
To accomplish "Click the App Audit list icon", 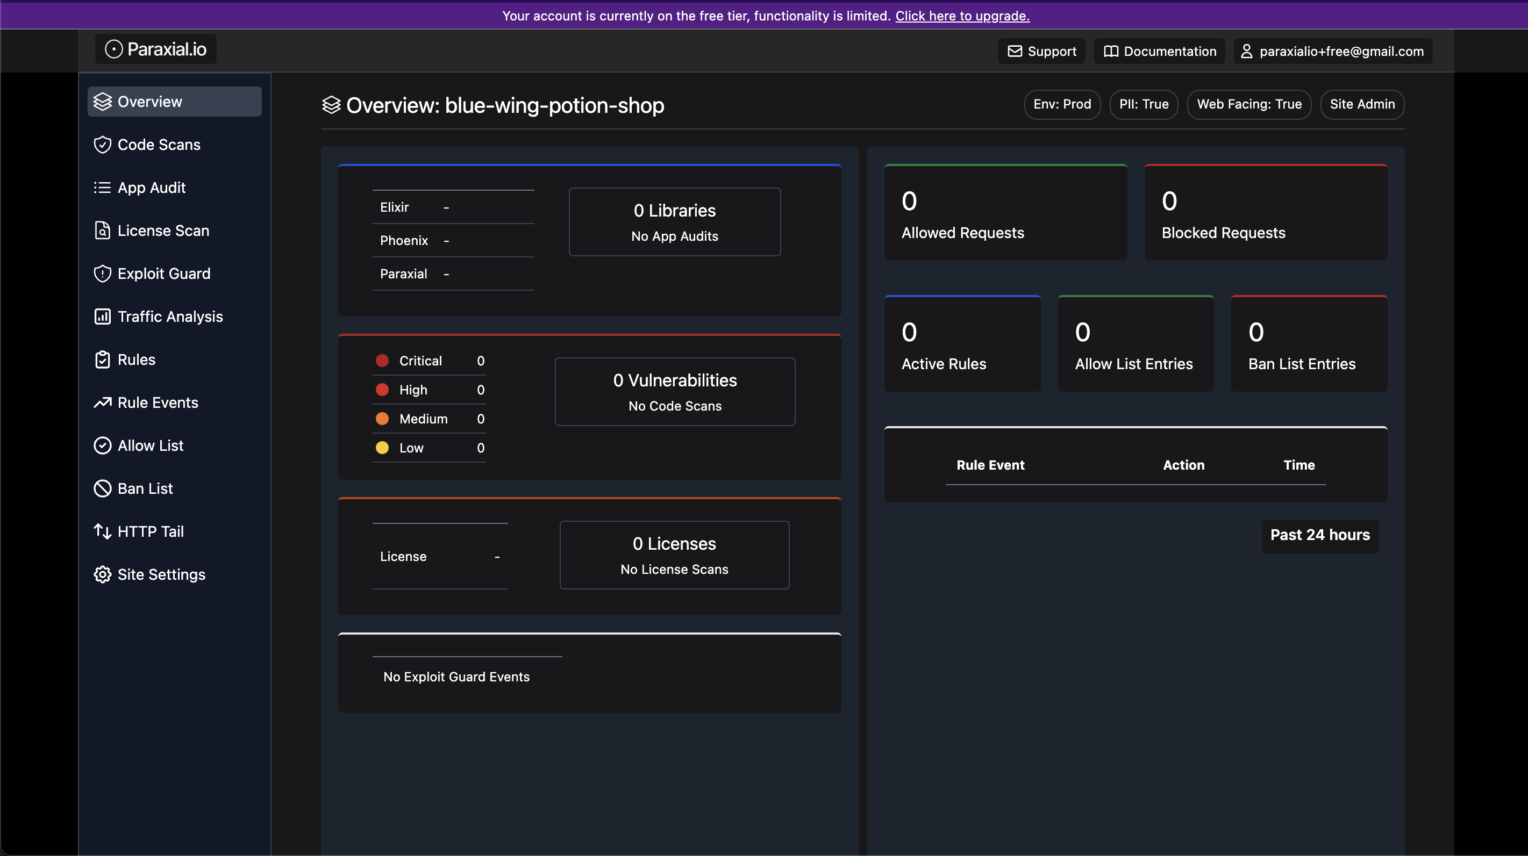I will (102, 188).
